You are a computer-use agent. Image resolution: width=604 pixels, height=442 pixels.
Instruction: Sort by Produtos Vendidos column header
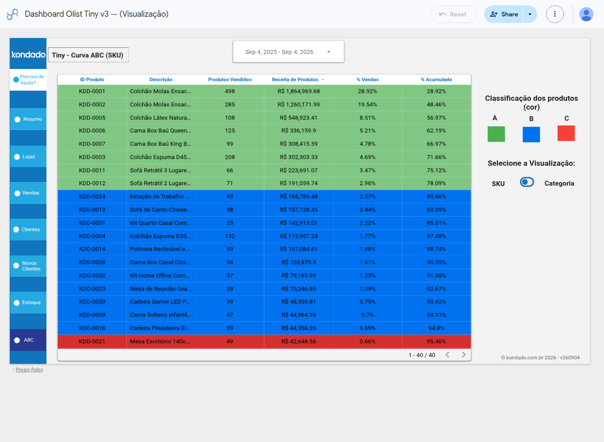(230, 80)
